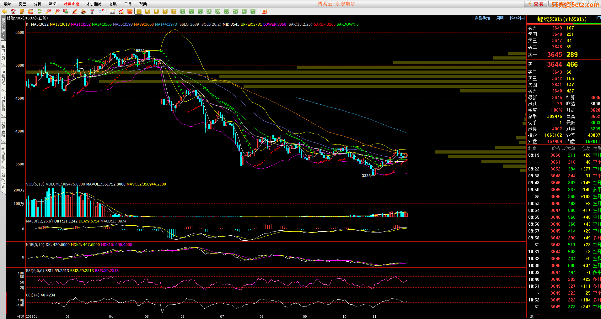
Task: Open the 新闻 menu
Action: [53, 4]
